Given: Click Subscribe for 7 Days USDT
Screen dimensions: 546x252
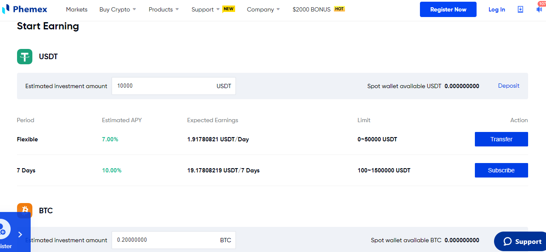Looking at the screenshot, I should pyautogui.click(x=501, y=170).
